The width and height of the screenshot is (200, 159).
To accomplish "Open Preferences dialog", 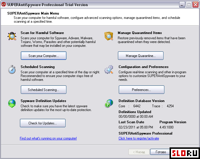I will pos(141,90).
